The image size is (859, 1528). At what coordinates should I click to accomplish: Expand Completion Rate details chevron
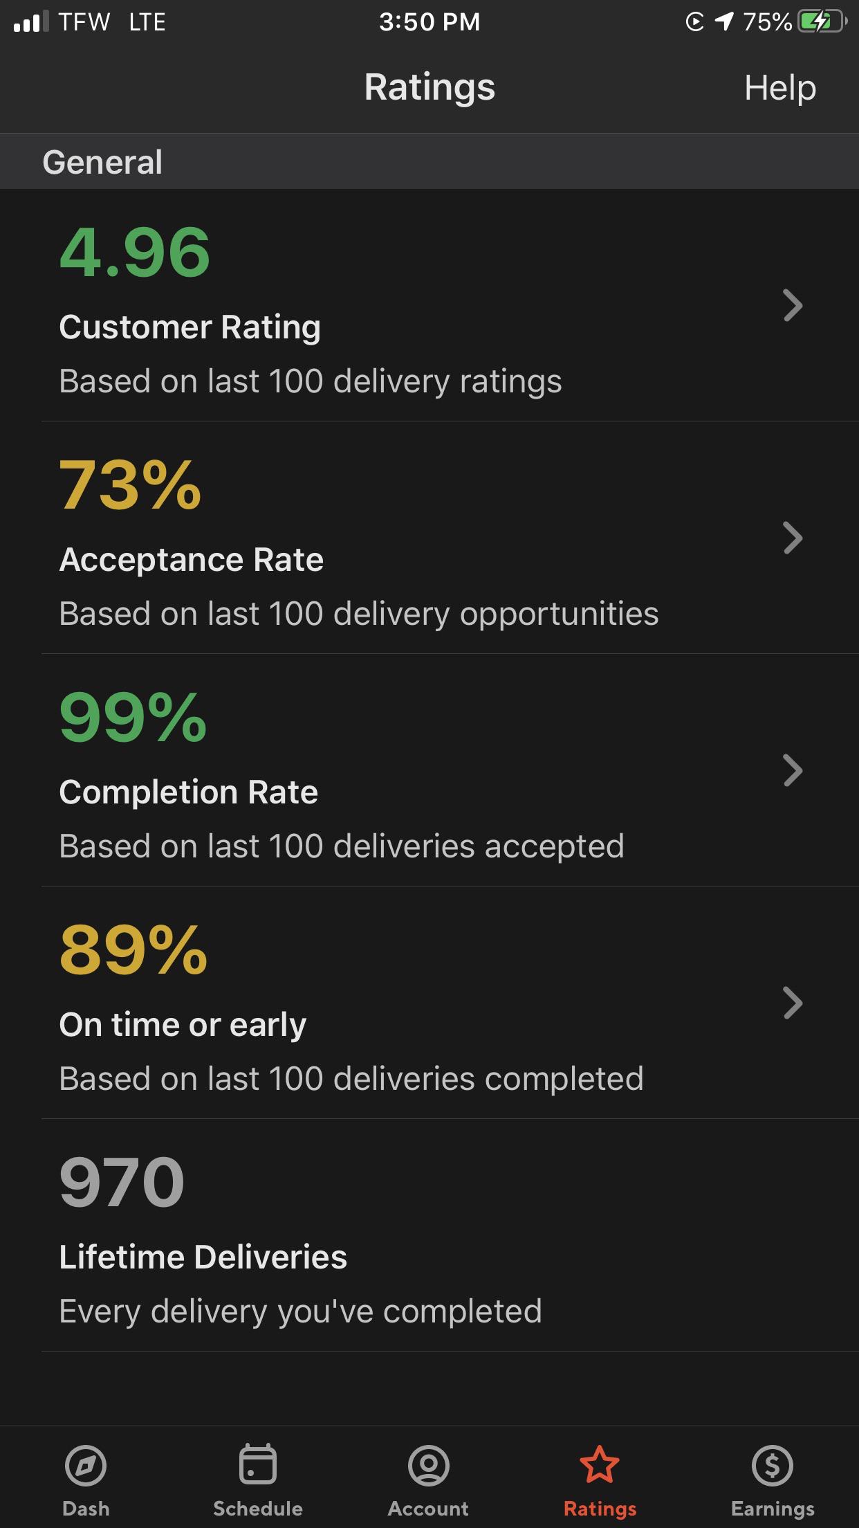click(793, 770)
